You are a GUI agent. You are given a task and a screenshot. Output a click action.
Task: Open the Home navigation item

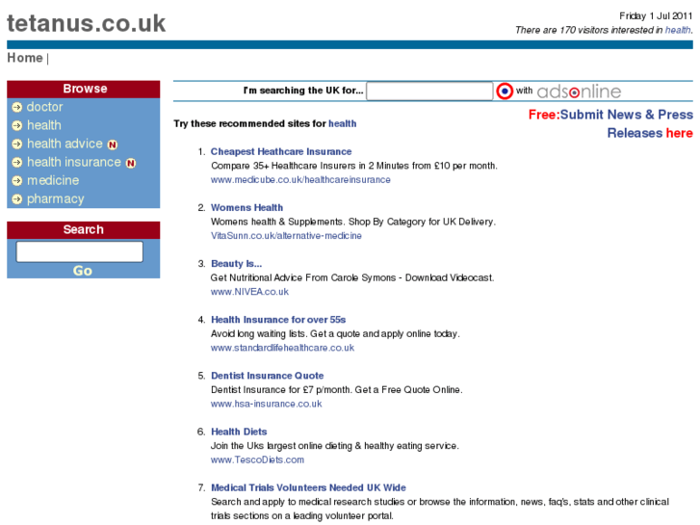coord(25,58)
